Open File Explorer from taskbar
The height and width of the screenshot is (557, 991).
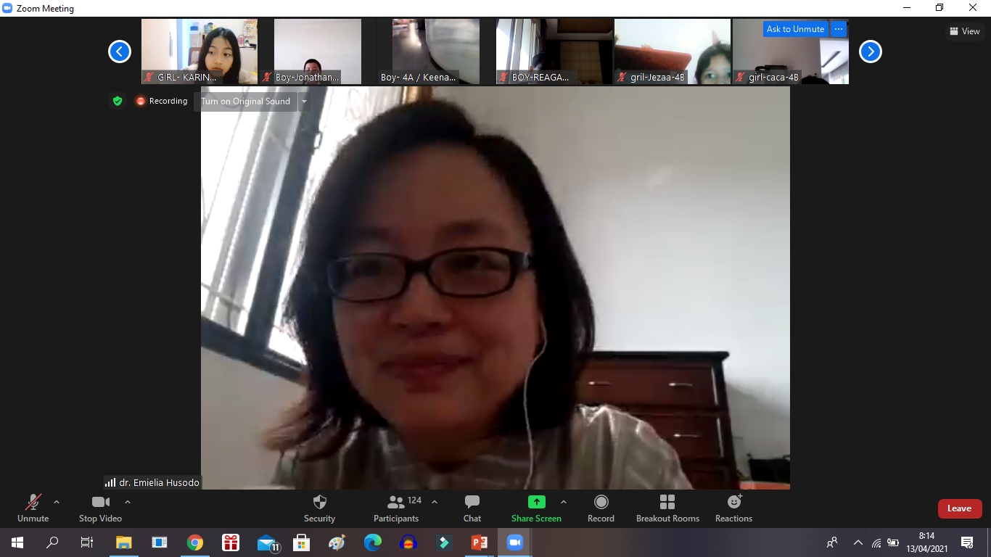[124, 542]
